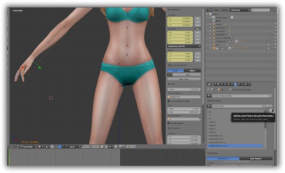Collapse the 3D Cursor panel
The image size is (285, 173).
[x=168, y=128]
